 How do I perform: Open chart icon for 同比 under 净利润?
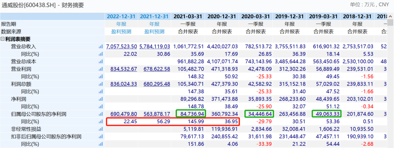click(101, 107)
